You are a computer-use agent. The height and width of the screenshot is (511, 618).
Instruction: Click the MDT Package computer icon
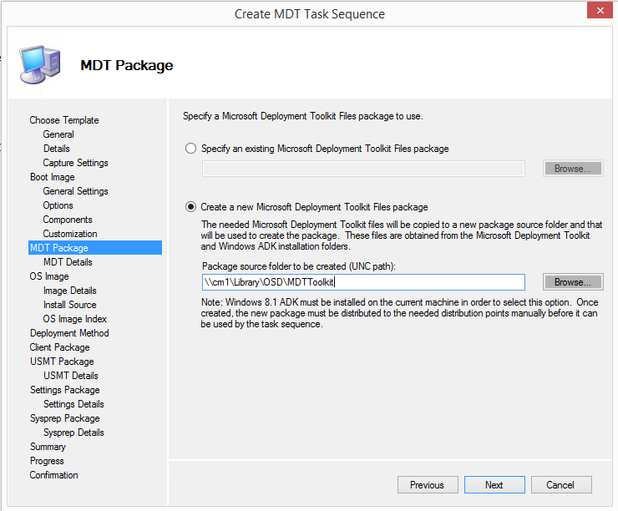[40, 63]
